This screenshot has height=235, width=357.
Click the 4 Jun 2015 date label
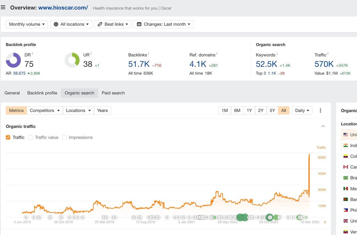click(x=22, y=222)
